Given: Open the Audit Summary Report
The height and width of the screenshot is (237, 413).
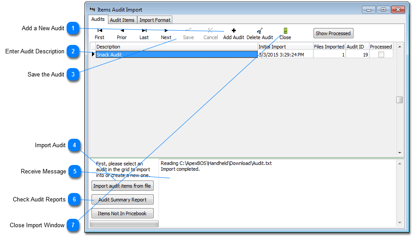Looking at the screenshot, I should click(122, 200).
